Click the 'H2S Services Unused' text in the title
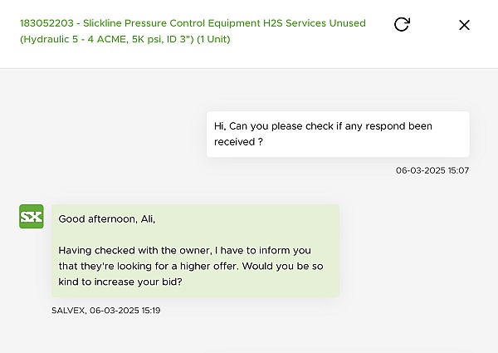 [315, 23]
